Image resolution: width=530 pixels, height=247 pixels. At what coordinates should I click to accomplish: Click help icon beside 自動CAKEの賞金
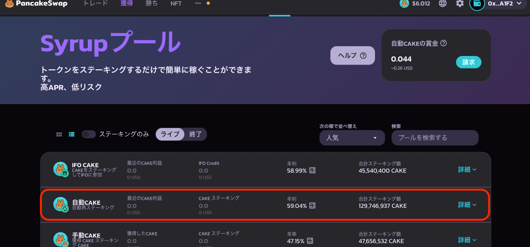[443, 43]
